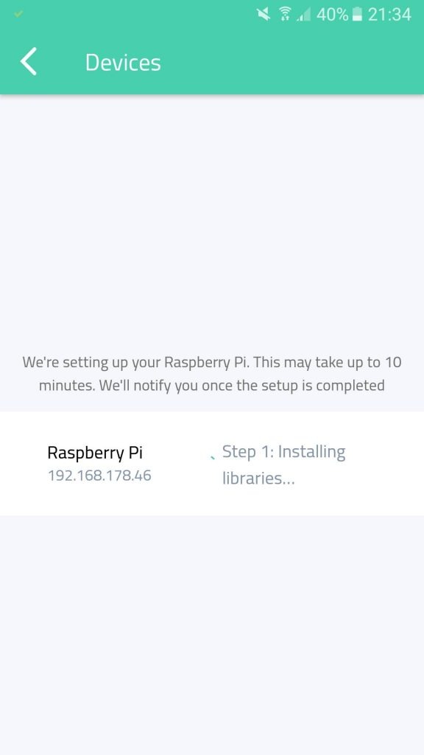Tap the cellular signal strength icon
This screenshot has width=424, height=755.
304,15
